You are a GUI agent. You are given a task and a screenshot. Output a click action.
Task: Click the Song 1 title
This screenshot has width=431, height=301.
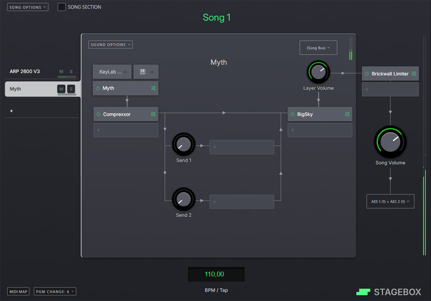(x=217, y=17)
